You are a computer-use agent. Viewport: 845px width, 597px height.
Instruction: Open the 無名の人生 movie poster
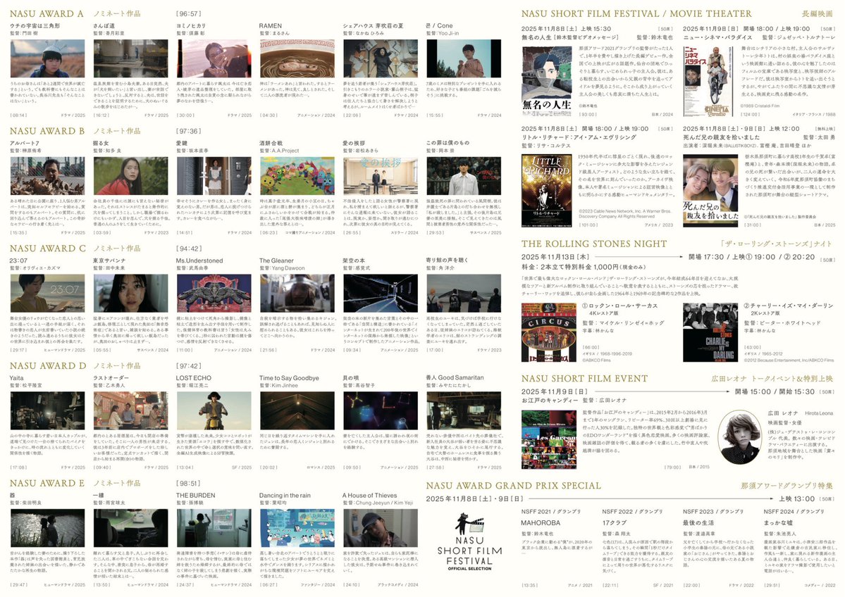tap(546, 81)
